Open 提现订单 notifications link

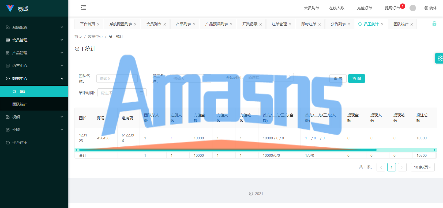coord(392,8)
